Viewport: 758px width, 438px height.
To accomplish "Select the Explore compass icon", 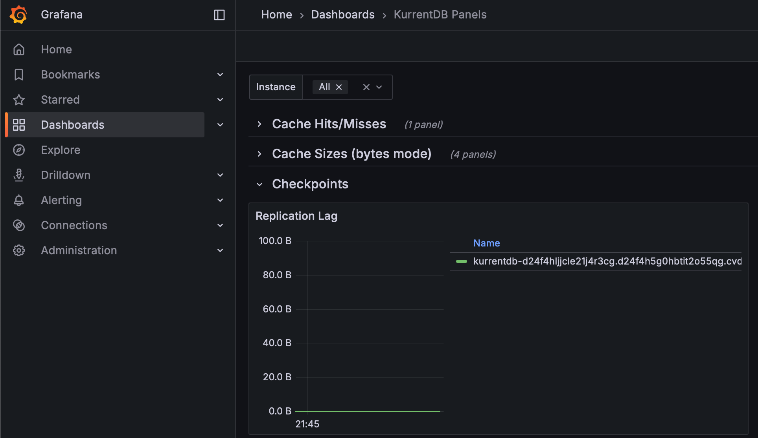I will (x=19, y=150).
